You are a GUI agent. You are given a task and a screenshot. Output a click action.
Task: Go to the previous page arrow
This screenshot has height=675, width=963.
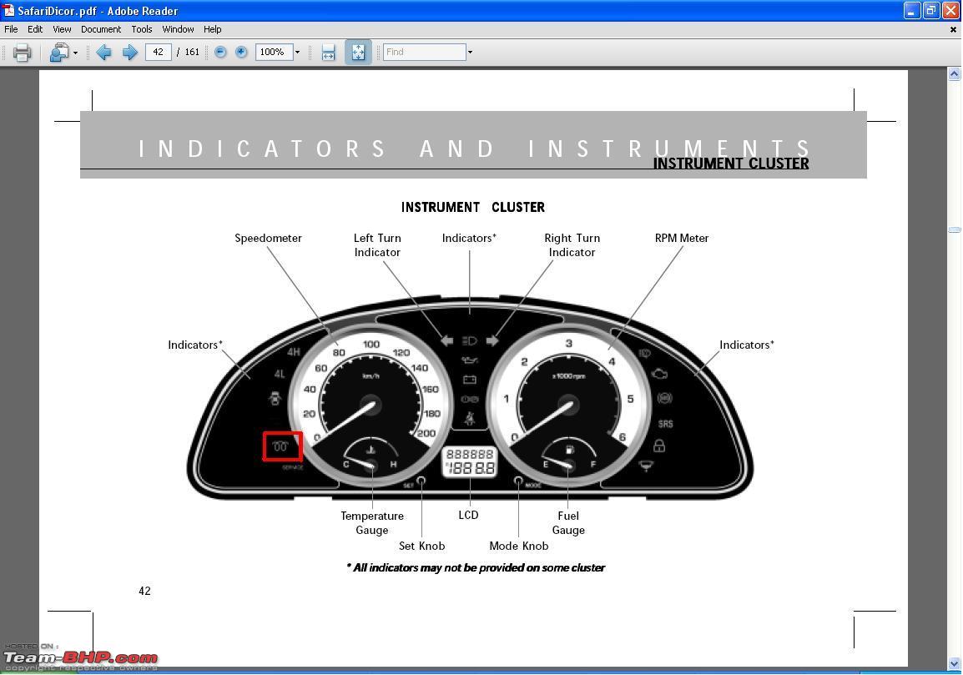(103, 53)
